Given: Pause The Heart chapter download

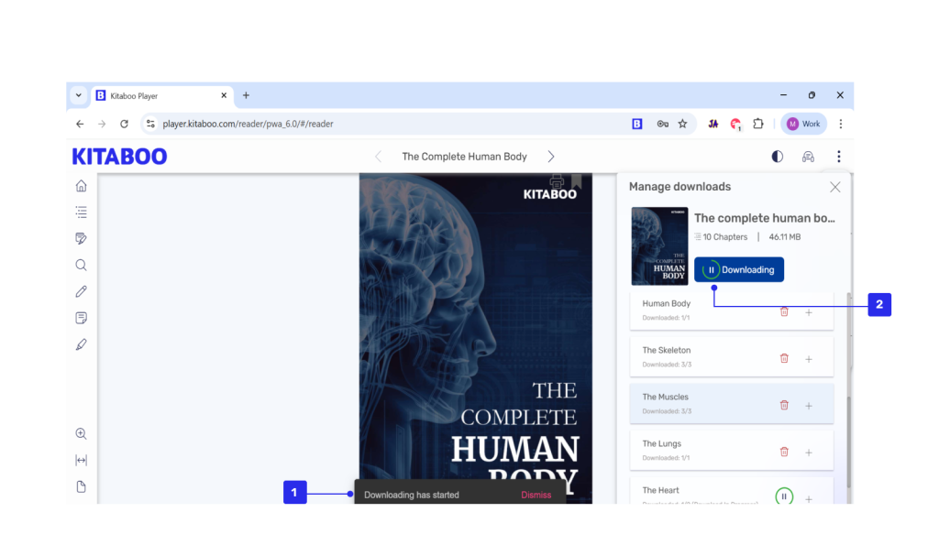Looking at the screenshot, I should click(784, 496).
